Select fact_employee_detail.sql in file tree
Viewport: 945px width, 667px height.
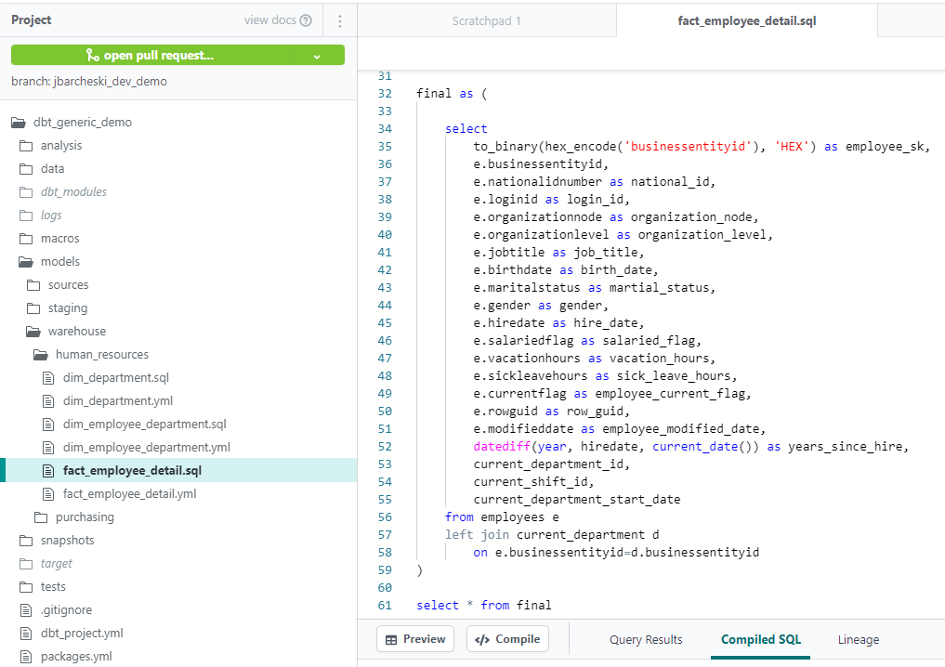(x=178, y=471)
